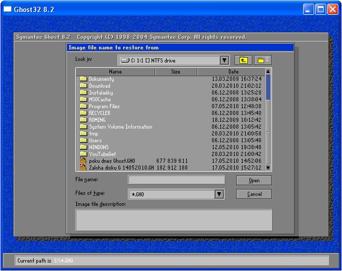The width and height of the screenshot is (342, 271).
Task: Click folder icon next to ROMING
Action: click(x=83, y=120)
